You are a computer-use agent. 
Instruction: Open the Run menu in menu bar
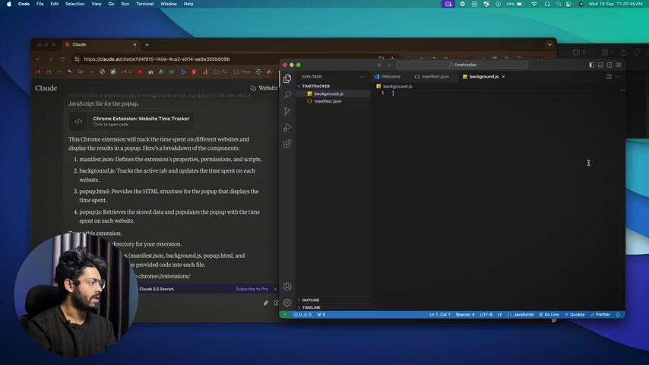(x=125, y=4)
